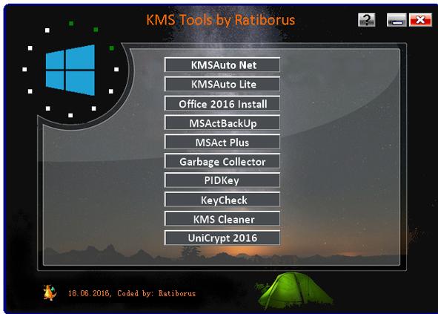Open KMSAuto Lite
438x314 pixels.
[x=222, y=84]
